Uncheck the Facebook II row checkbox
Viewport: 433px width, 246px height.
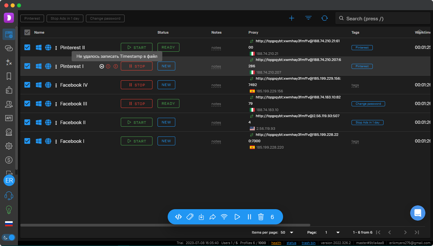point(27,122)
